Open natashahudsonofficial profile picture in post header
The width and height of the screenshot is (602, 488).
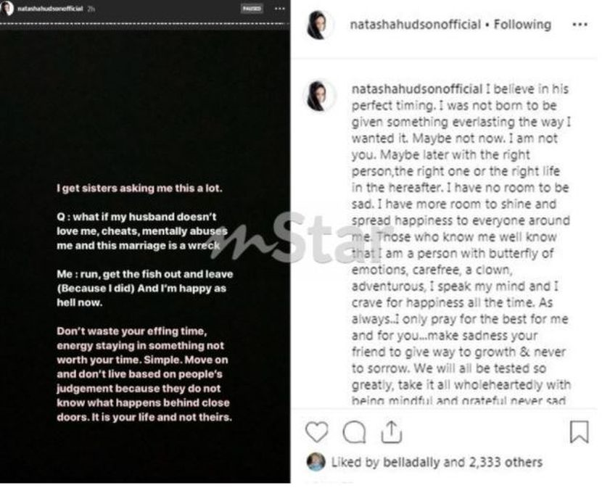(319, 25)
